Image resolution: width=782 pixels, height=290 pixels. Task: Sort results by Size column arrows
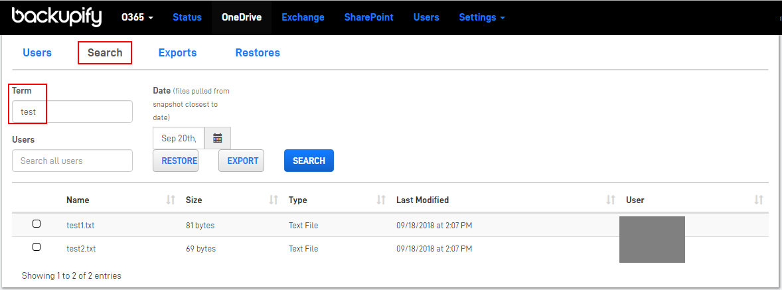273,200
